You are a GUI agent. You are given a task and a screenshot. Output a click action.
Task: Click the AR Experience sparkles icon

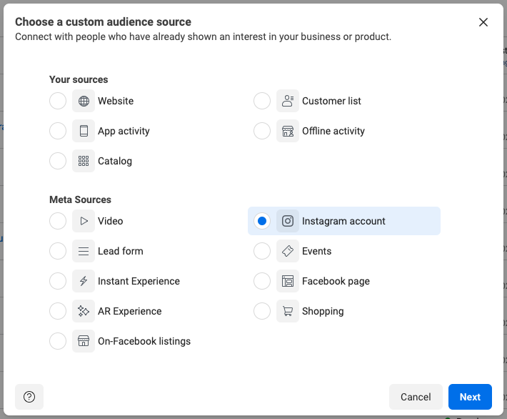[x=84, y=311]
